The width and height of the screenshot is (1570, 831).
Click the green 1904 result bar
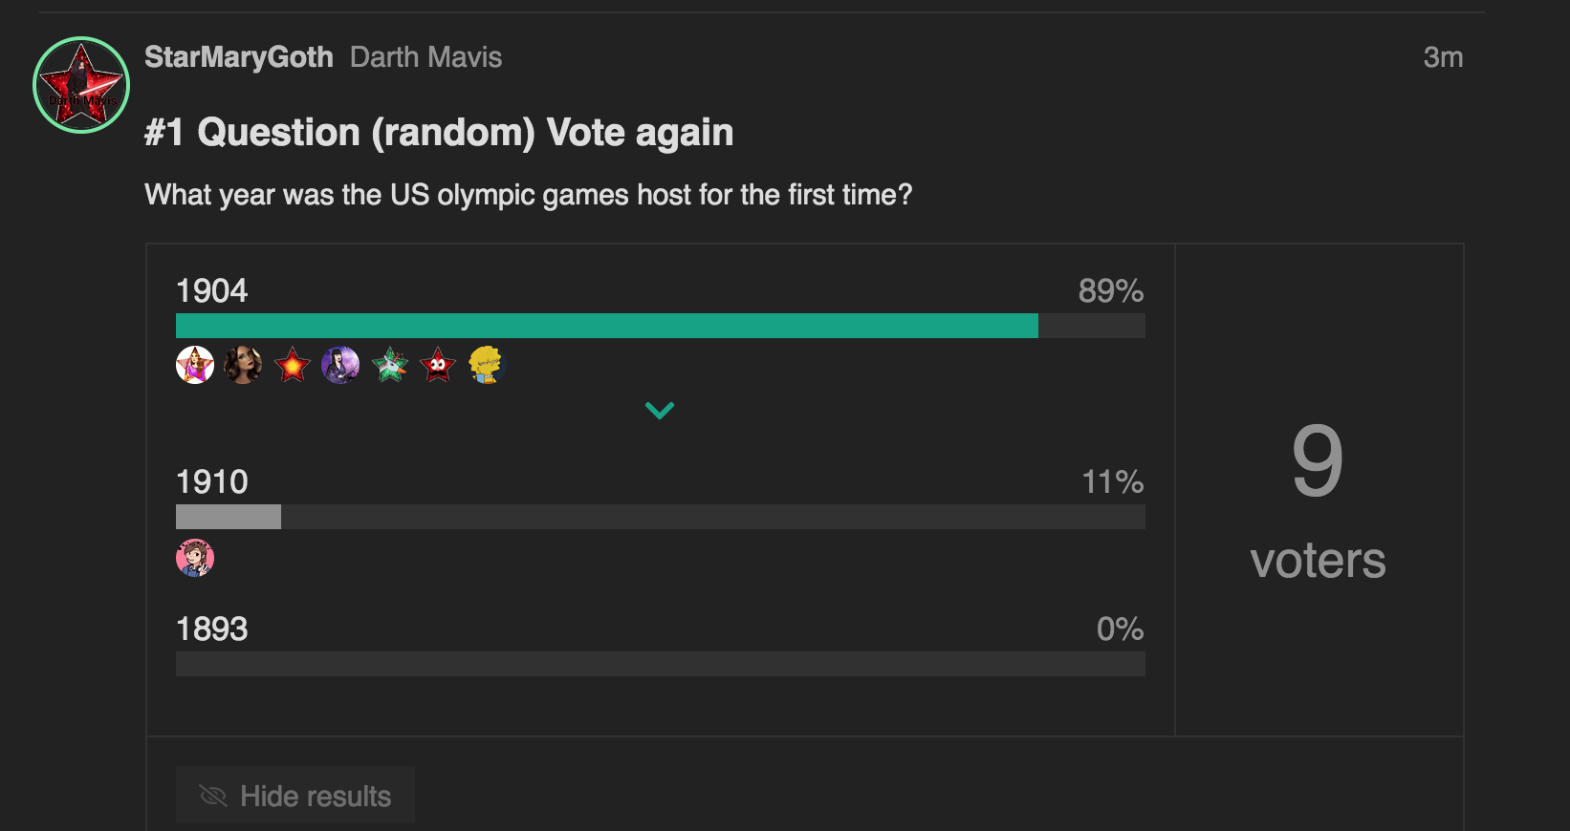pos(607,326)
